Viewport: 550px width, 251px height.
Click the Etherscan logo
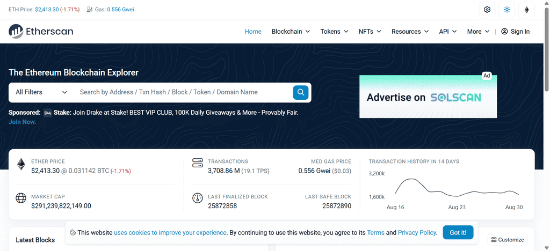[41, 32]
